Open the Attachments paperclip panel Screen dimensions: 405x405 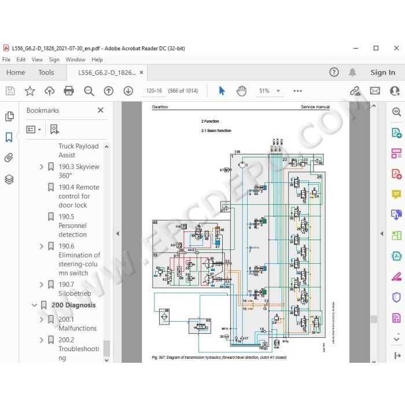(9, 157)
